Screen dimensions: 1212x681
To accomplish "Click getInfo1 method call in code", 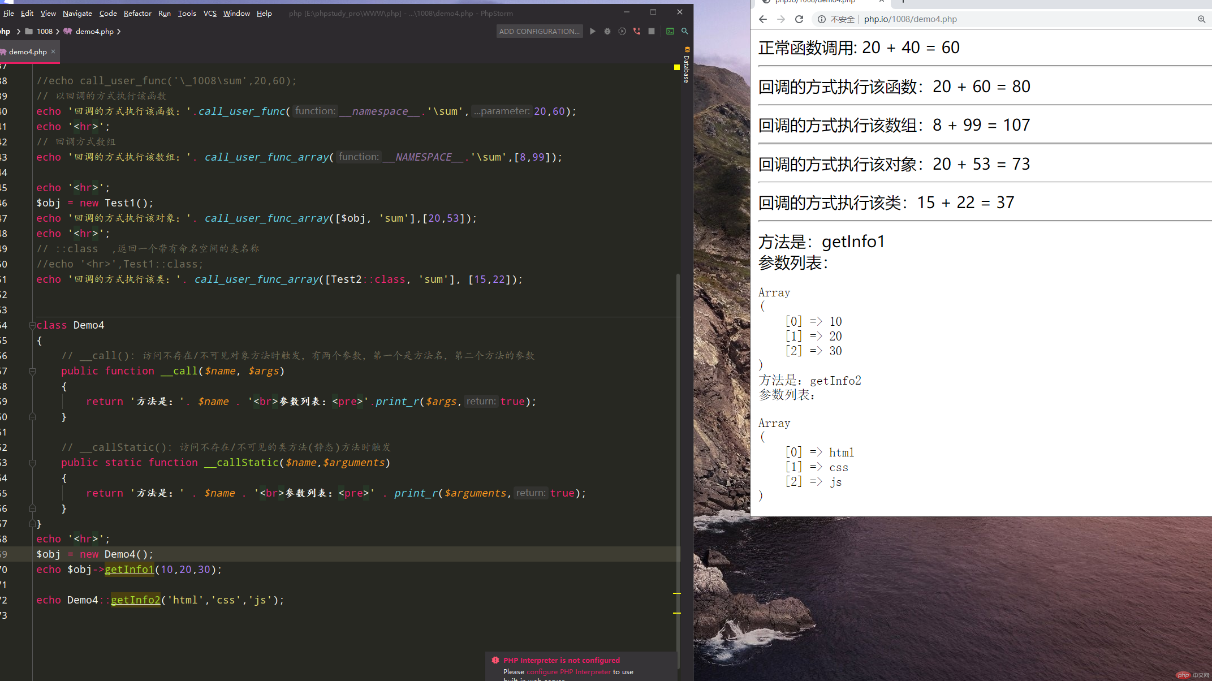I will tap(129, 570).
